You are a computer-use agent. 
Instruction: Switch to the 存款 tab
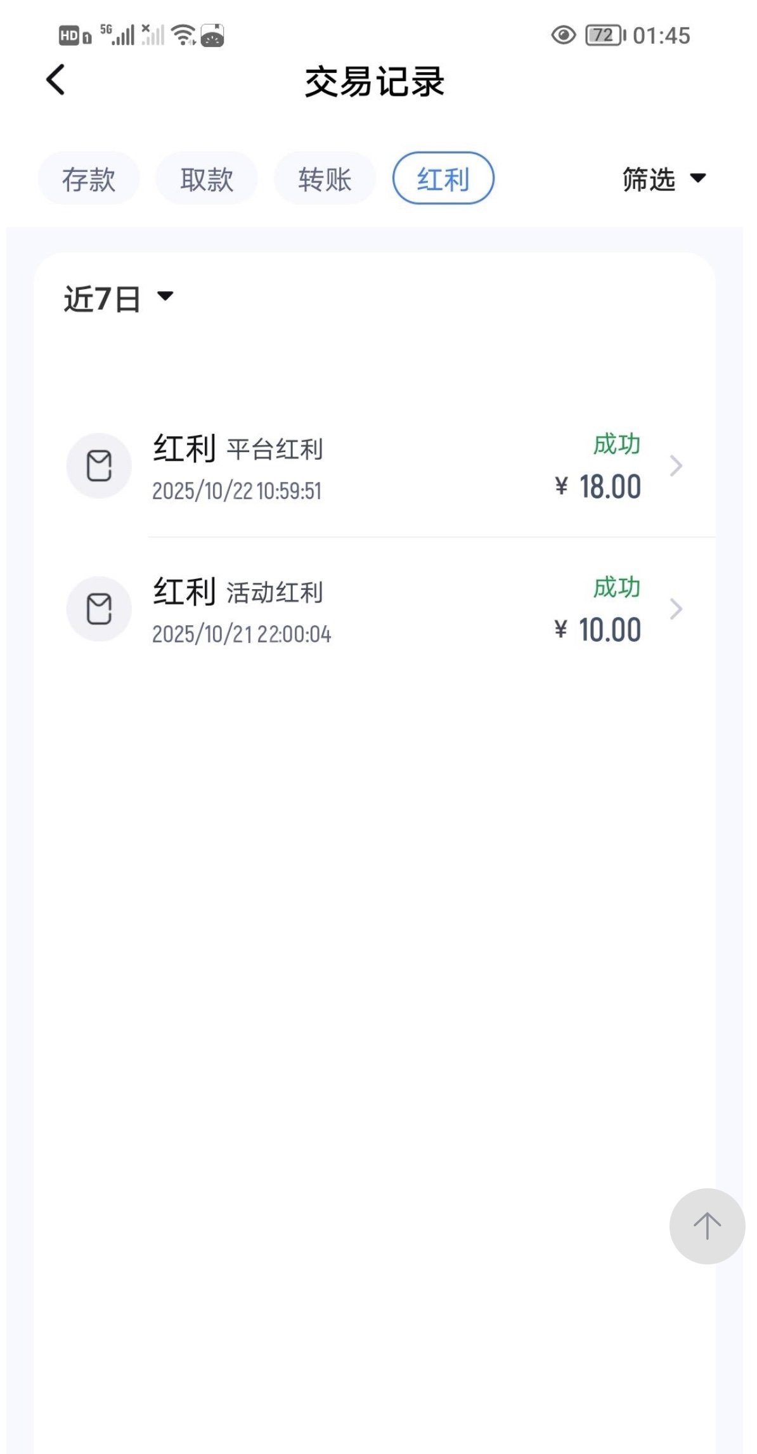(x=89, y=179)
